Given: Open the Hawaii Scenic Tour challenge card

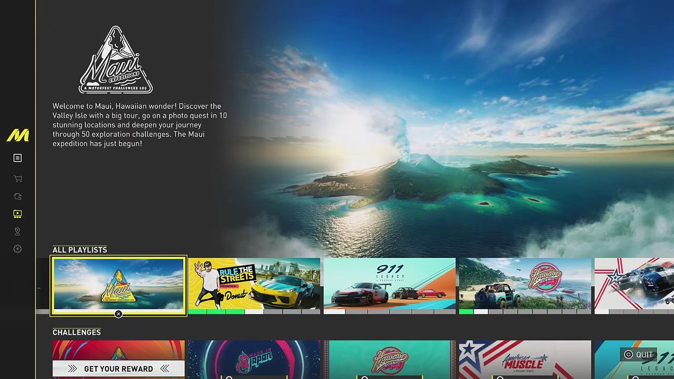Looking at the screenshot, I should point(389,360).
